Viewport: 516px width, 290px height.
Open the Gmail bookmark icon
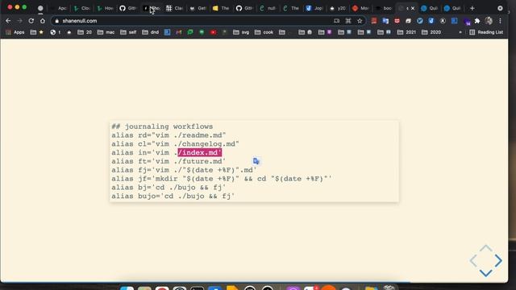pos(179,32)
